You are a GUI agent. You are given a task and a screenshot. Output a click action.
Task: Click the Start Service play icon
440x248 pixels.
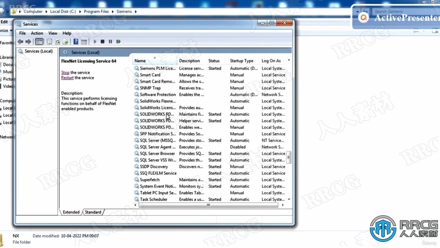95,42
